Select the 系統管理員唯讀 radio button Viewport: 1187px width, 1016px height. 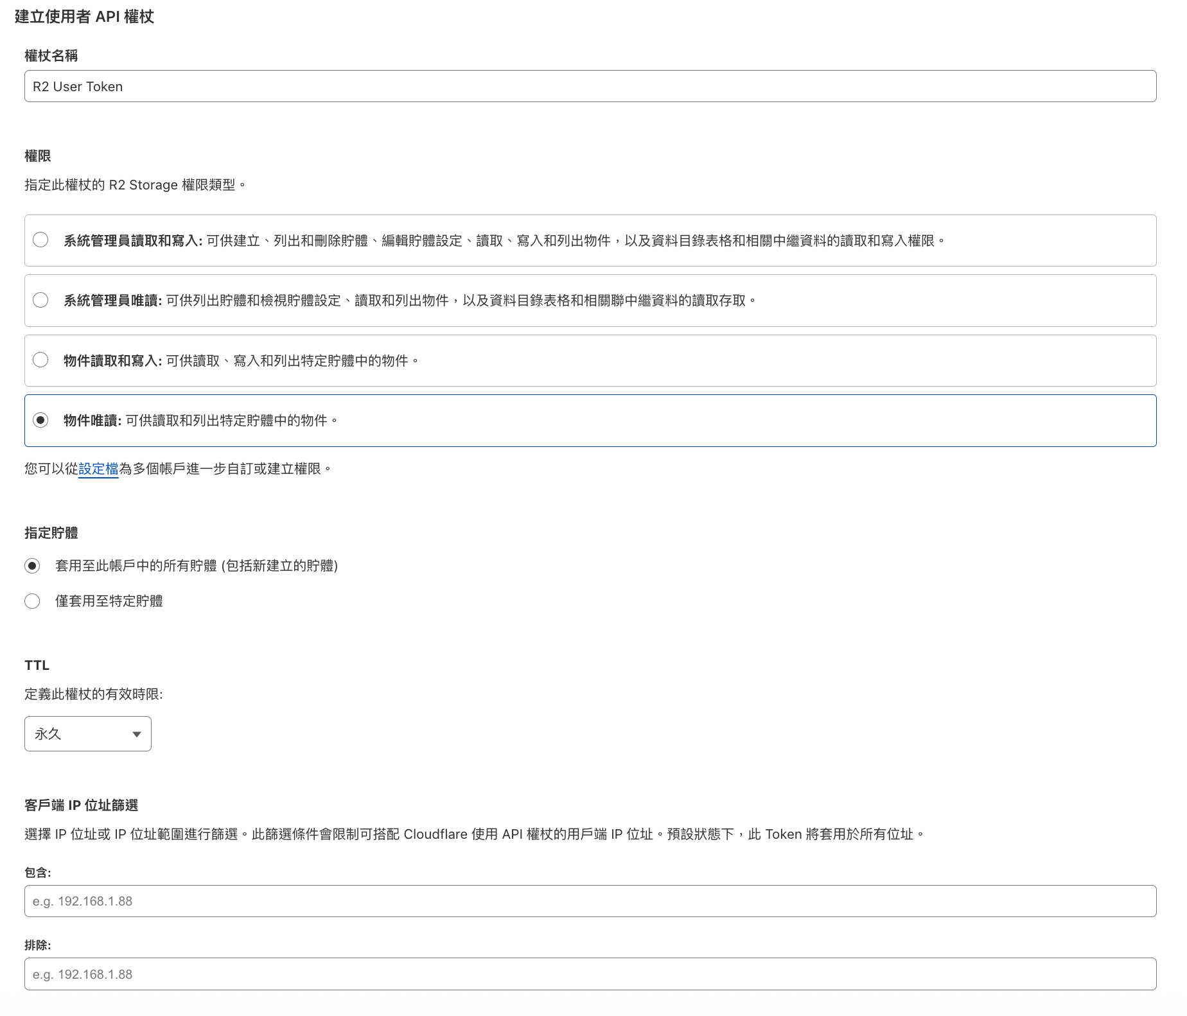tap(40, 300)
